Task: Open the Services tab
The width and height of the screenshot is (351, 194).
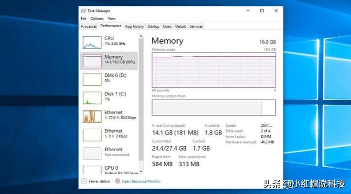Action: click(196, 26)
